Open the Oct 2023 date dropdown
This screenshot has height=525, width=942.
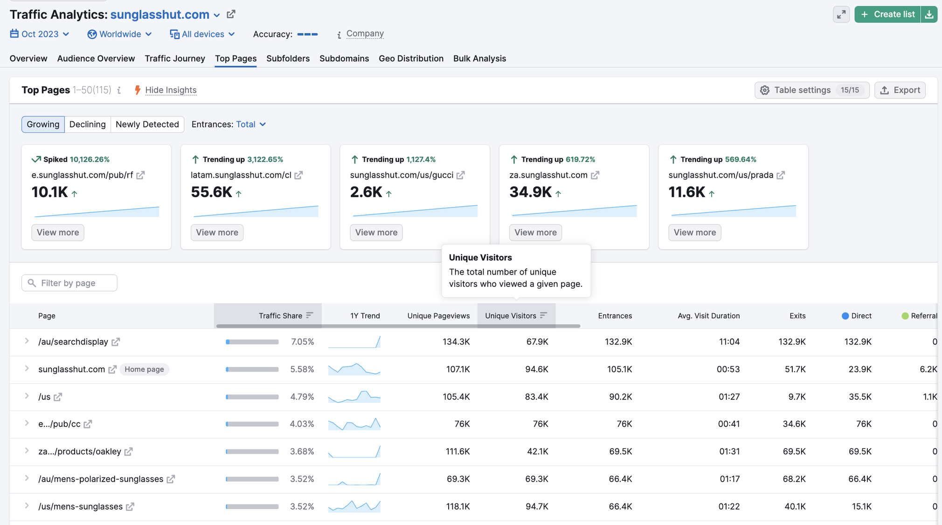pos(40,34)
